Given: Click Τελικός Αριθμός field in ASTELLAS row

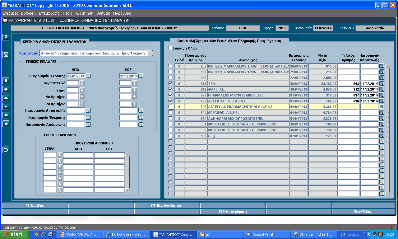Looking at the screenshot, I should tap(349, 107).
